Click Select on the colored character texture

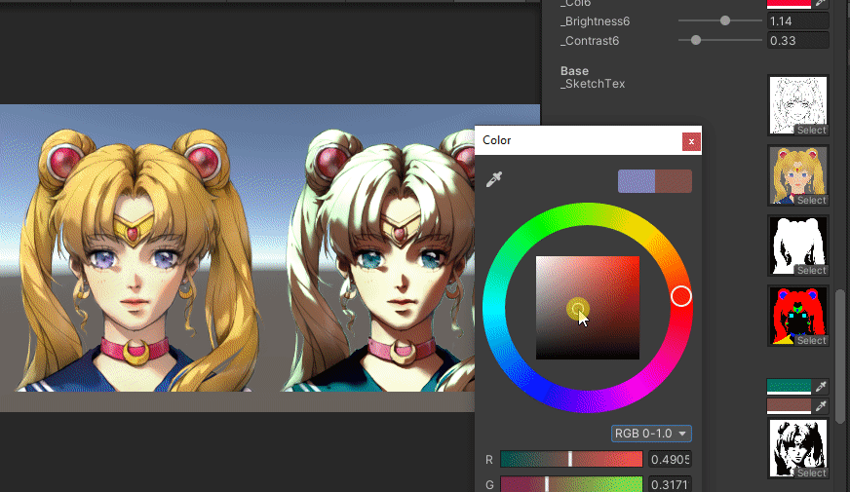point(811,200)
